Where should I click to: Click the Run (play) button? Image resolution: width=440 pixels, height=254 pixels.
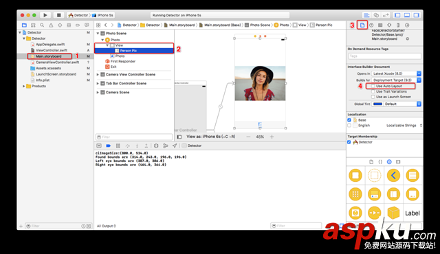click(45, 15)
